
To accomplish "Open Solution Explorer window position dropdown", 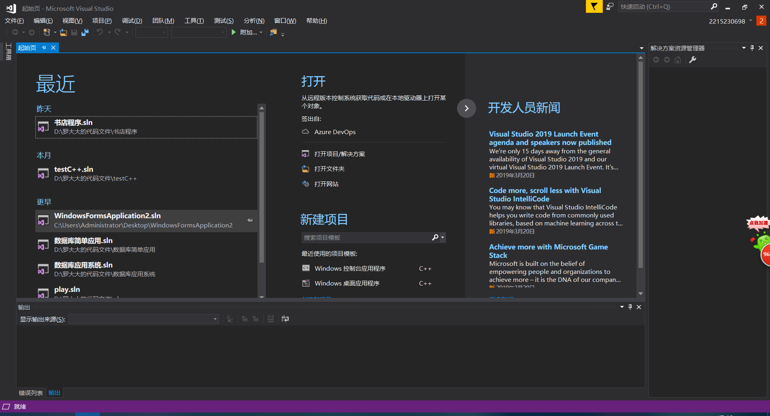I will (744, 48).
